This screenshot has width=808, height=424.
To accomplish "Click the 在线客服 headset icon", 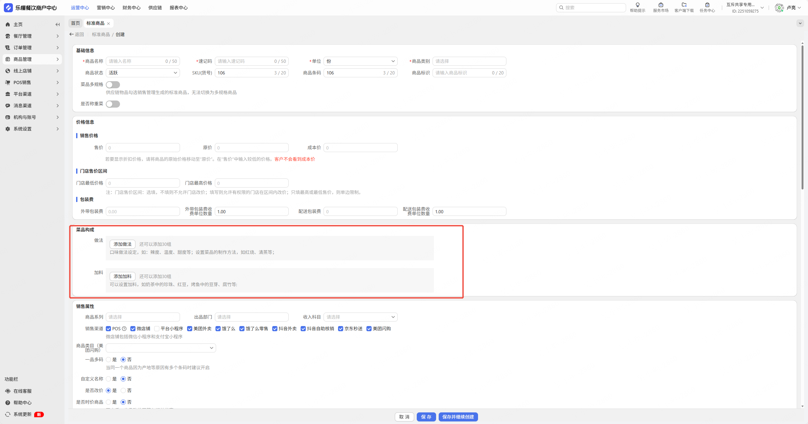I will click(x=8, y=391).
